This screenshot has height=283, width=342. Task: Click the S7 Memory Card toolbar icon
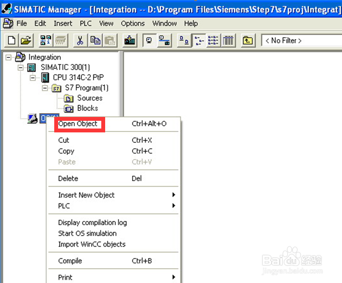(x=61, y=40)
